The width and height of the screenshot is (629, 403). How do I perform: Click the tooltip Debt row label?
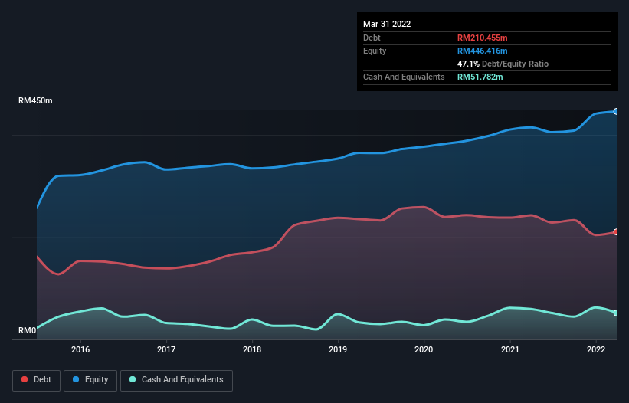pyautogui.click(x=372, y=38)
